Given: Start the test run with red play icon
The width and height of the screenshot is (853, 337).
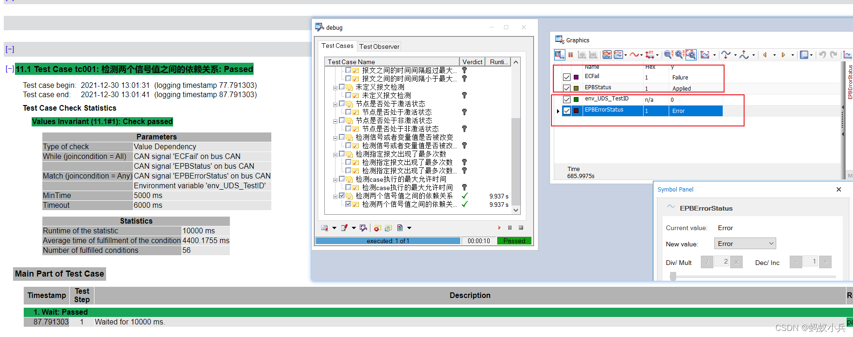Looking at the screenshot, I should click(x=499, y=228).
